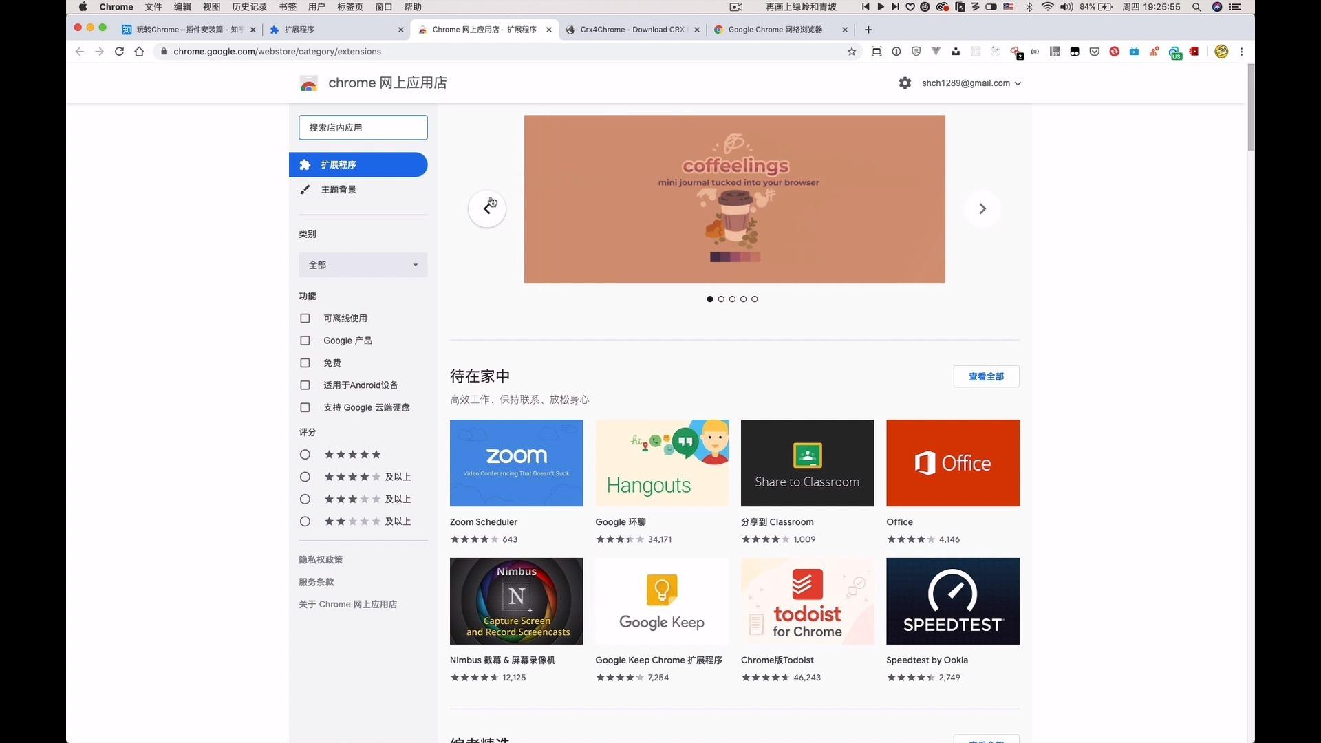
Task: Check the Google 产品 filter
Action: 305,341
